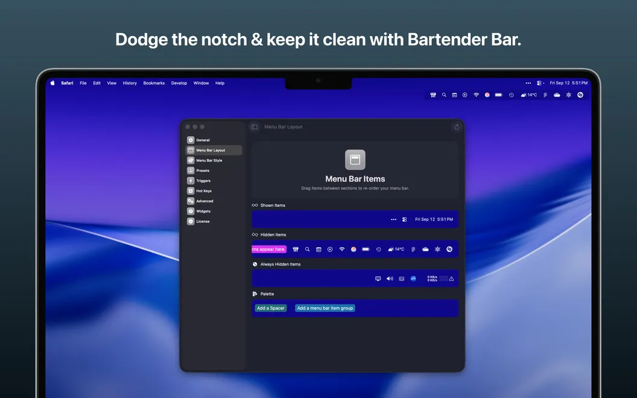
Task: Select the display icon in Always Hidden Items
Action: point(378,279)
